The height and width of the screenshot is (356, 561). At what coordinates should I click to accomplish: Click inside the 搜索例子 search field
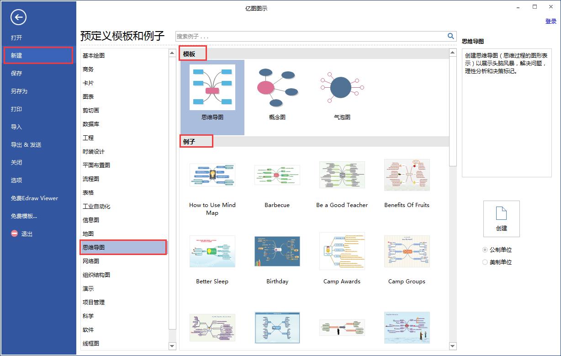coord(274,36)
